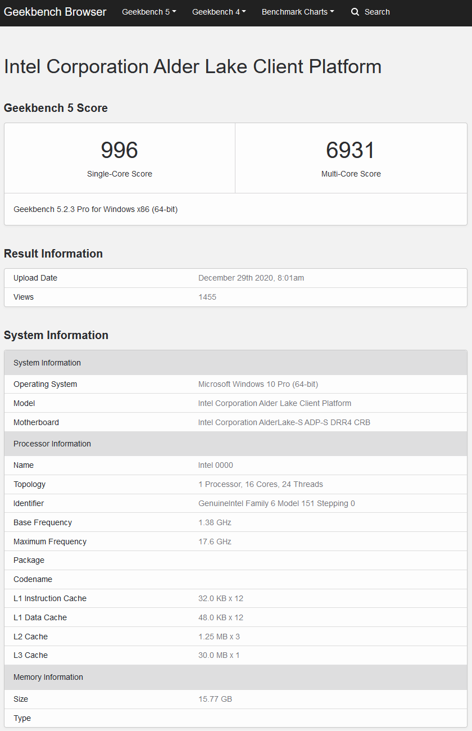Click the Motherboard row label
The width and height of the screenshot is (472, 731).
(x=36, y=422)
